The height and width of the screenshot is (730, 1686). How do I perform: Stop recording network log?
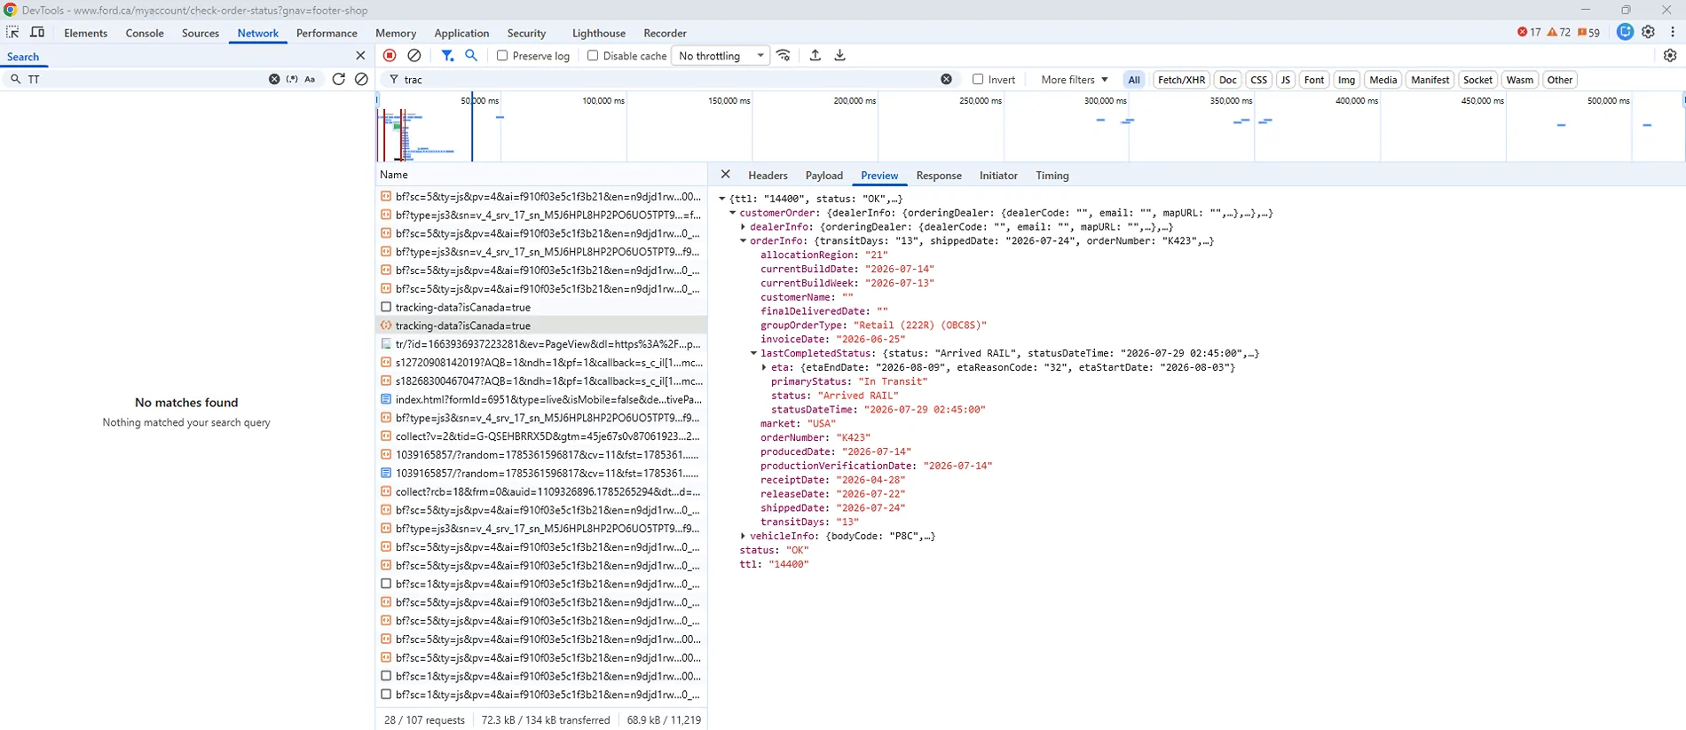point(390,55)
